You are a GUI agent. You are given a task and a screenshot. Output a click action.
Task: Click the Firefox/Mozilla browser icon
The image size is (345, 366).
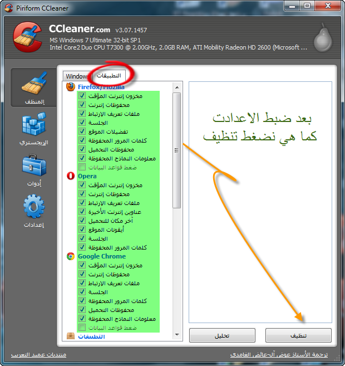click(x=71, y=87)
